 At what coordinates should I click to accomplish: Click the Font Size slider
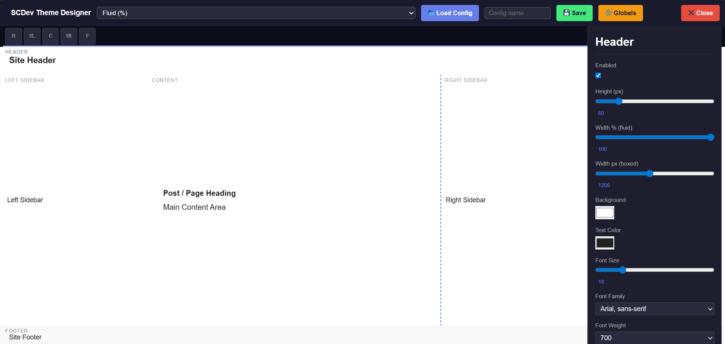click(x=654, y=270)
